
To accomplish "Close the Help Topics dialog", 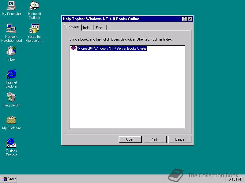I will point(190,19).
